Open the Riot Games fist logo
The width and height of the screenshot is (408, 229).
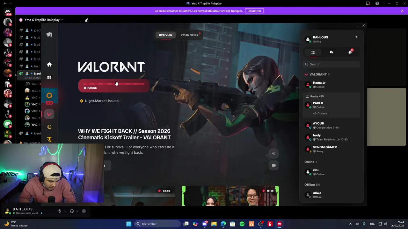click(49, 35)
